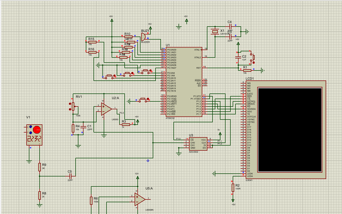Click the LM393 part label
This screenshot has width=342, height=214.
pyautogui.click(x=115, y=119)
